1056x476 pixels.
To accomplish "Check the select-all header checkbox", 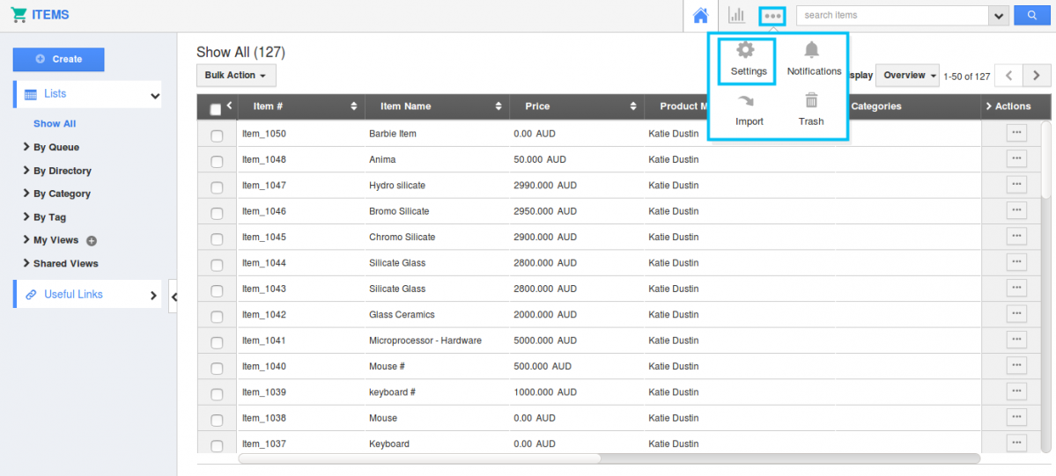I will (216, 110).
